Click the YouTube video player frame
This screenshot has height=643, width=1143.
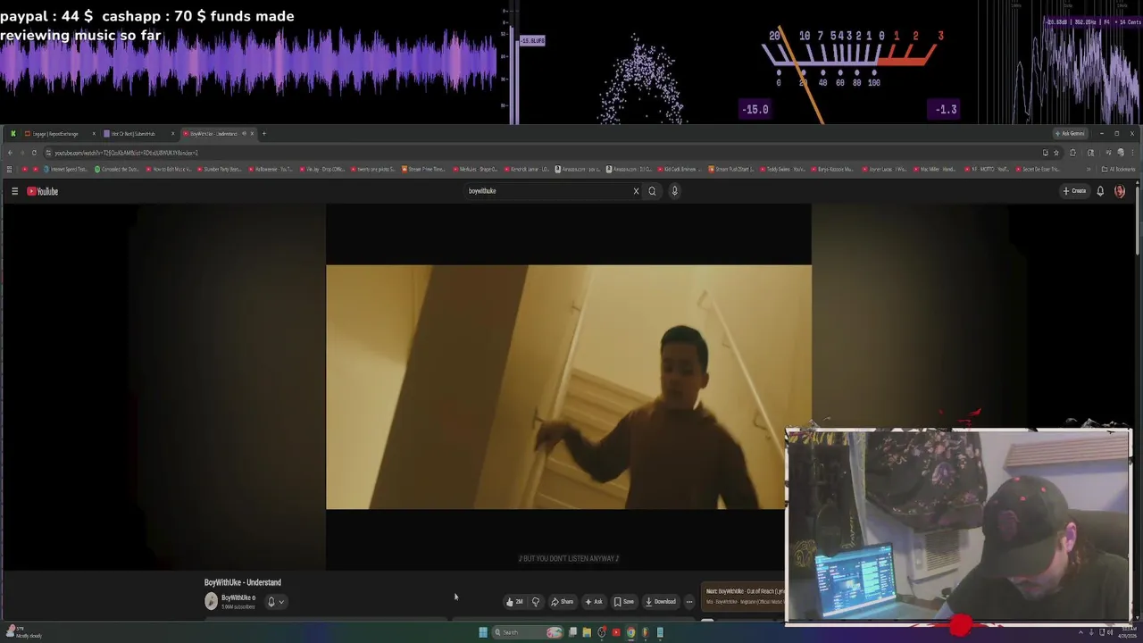pos(569,387)
